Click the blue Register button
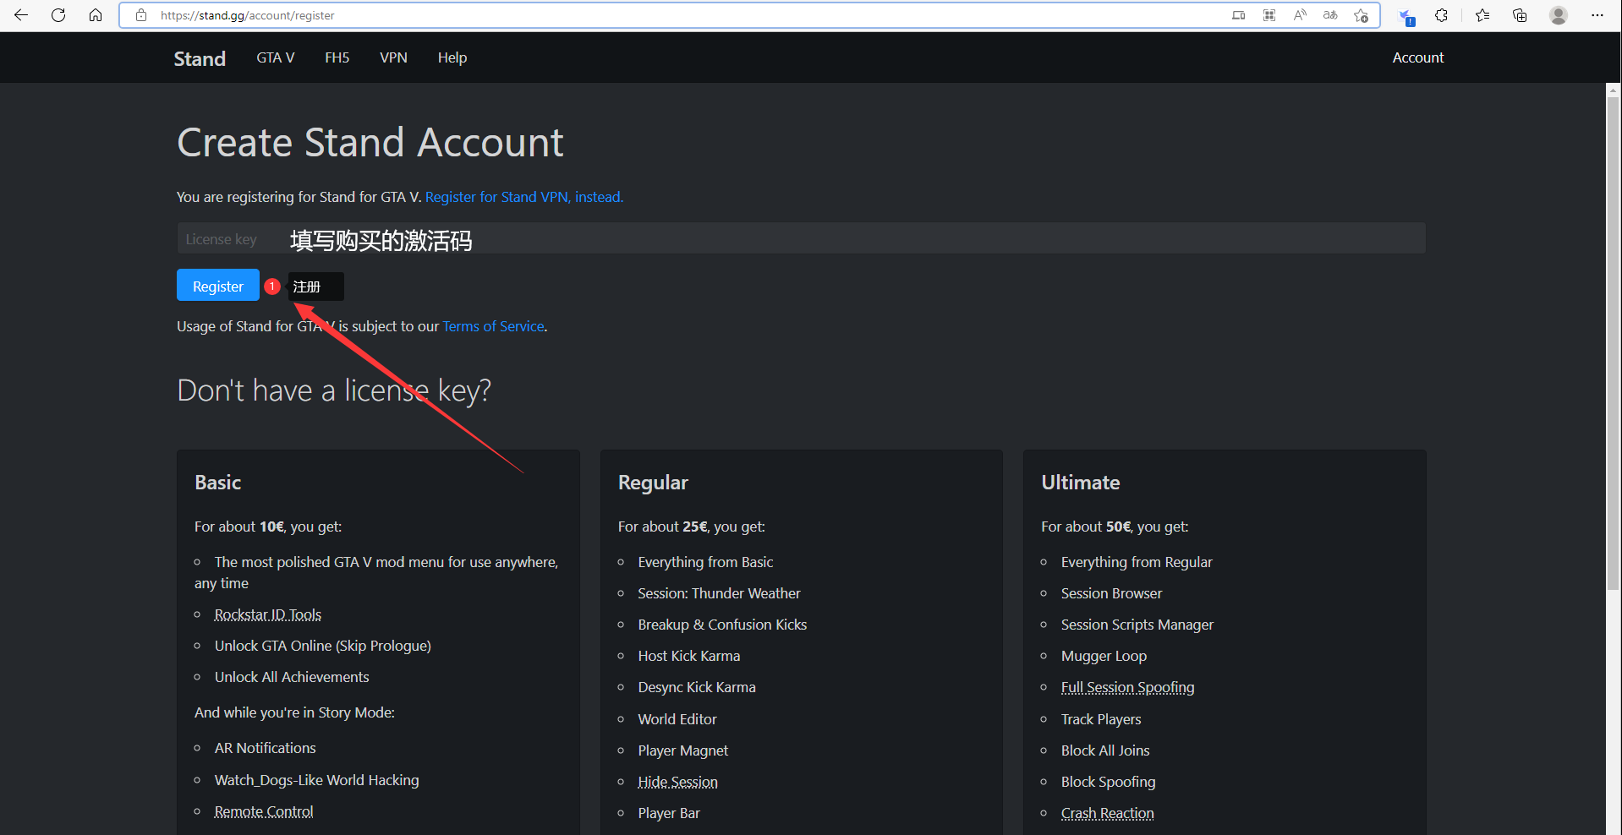1622x835 pixels. coord(217,286)
